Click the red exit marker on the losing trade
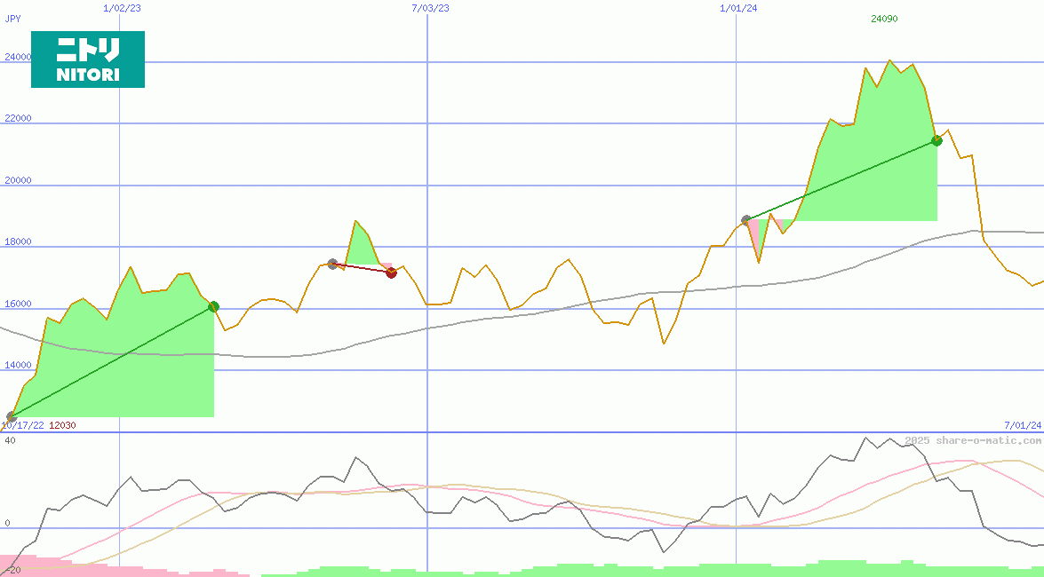 (x=391, y=273)
